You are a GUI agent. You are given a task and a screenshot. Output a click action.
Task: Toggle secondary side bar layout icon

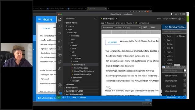coord(180,14)
